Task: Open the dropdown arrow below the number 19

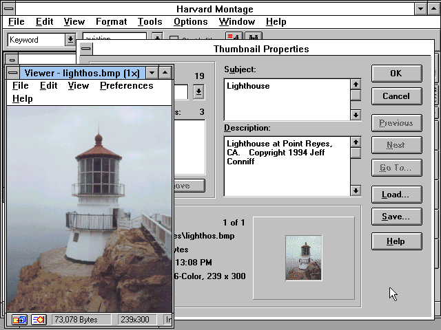Action: (x=198, y=91)
